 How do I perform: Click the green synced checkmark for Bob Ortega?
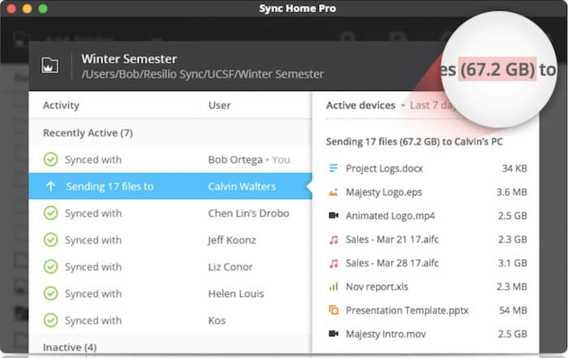50,159
